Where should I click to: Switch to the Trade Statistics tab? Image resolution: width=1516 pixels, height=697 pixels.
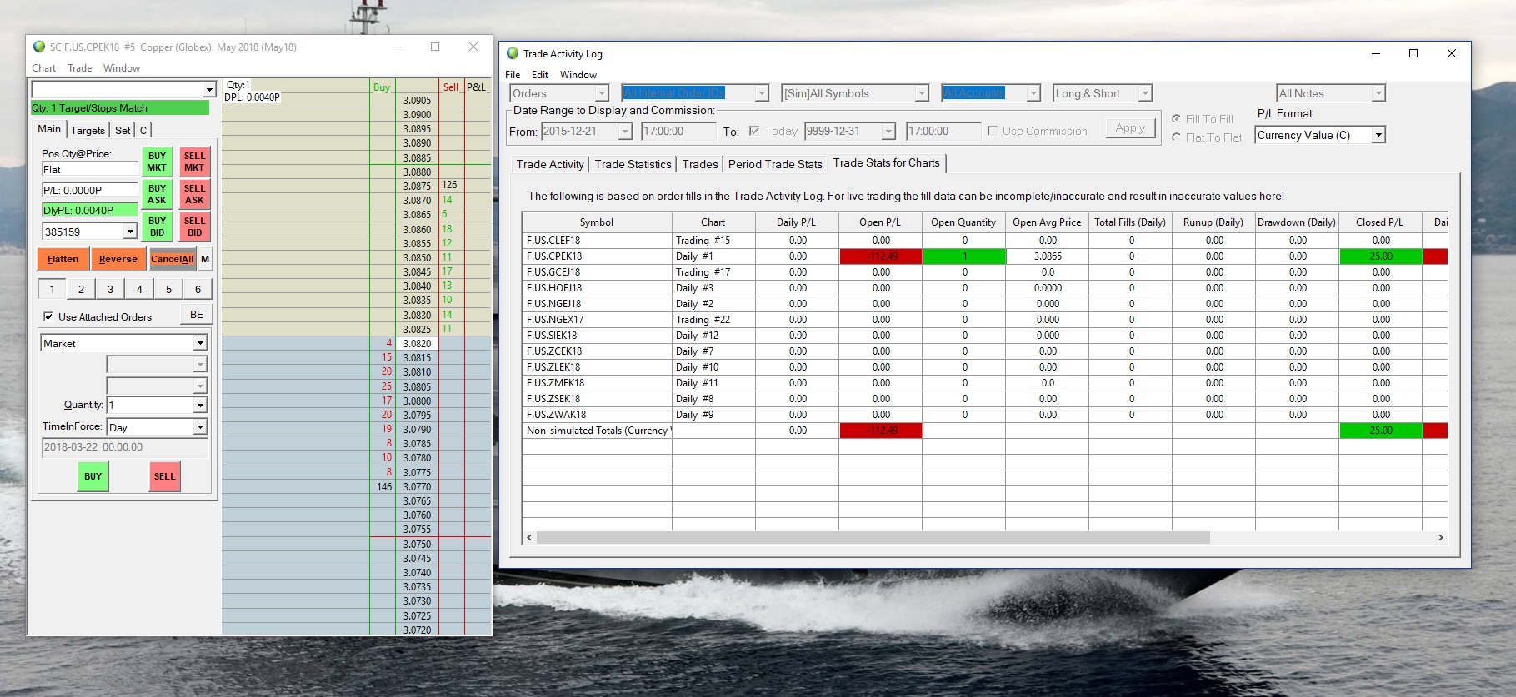633,164
